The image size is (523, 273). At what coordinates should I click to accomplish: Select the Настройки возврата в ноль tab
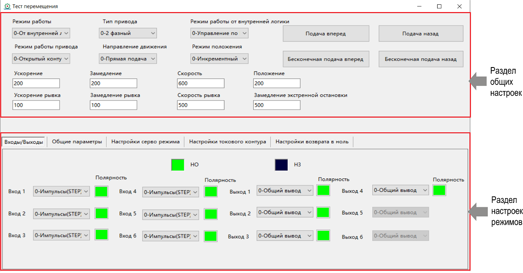312,142
